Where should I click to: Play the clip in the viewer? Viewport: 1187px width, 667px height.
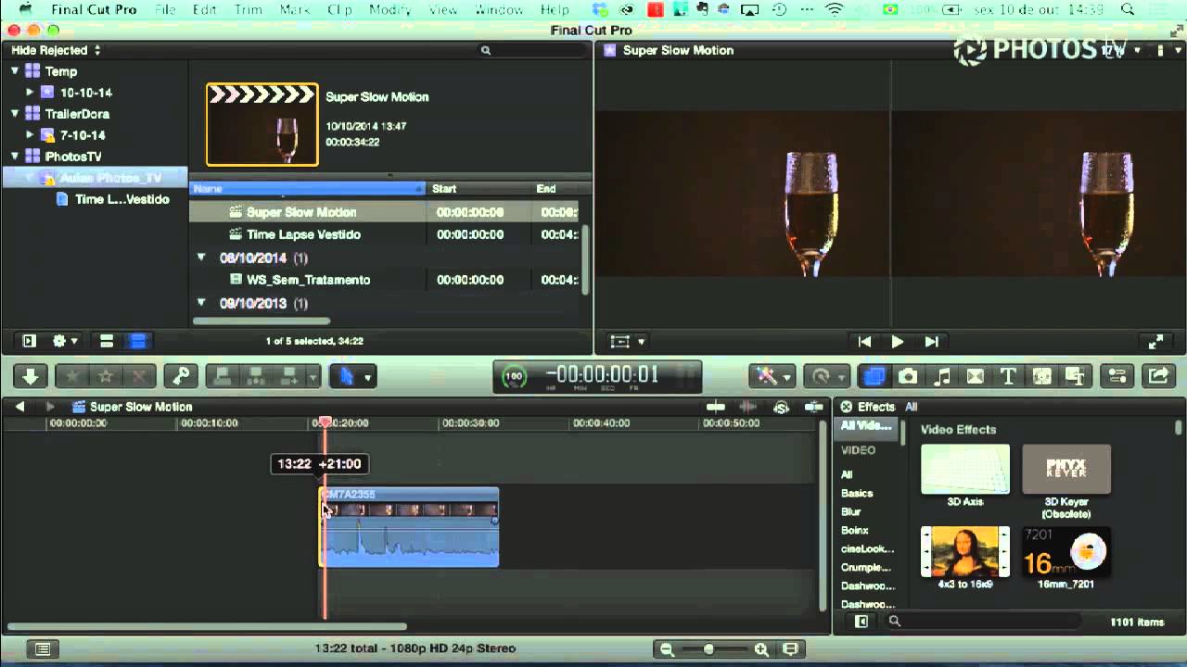898,342
